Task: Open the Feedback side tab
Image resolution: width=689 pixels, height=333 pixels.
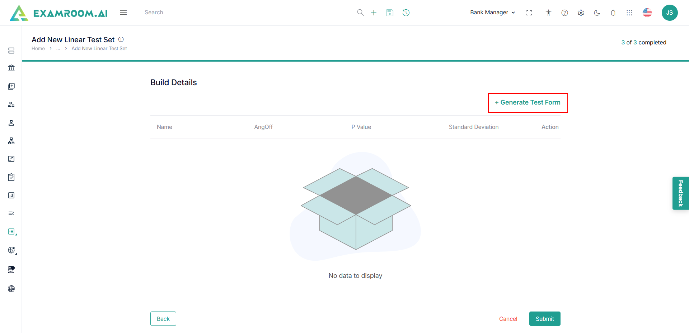Action: point(680,193)
